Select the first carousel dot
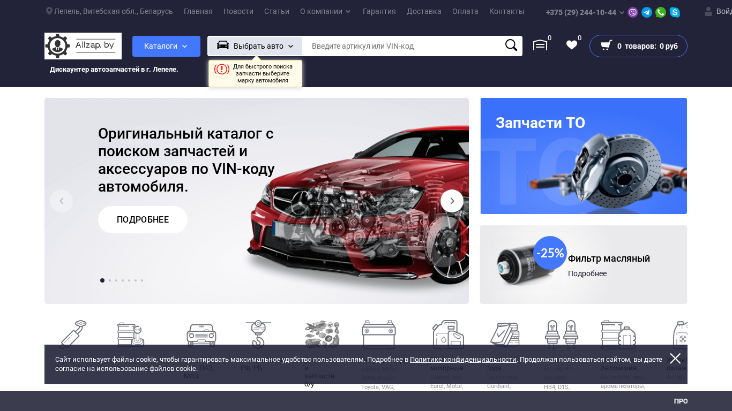The height and width of the screenshot is (411, 732). click(x=102, y=280)
